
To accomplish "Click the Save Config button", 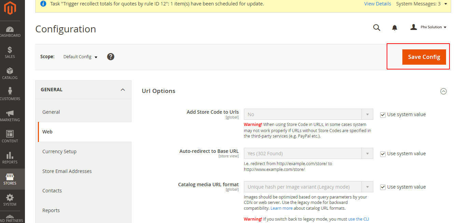I will click(x=424, y=57).
